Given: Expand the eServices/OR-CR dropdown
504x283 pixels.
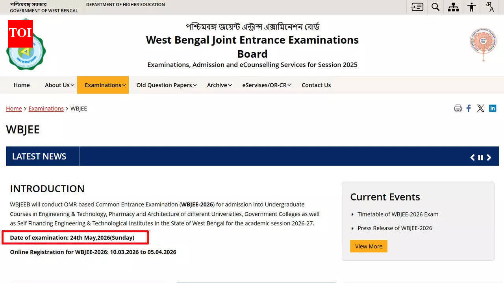Looking at the screenshot, I should (x=267, y=85).
